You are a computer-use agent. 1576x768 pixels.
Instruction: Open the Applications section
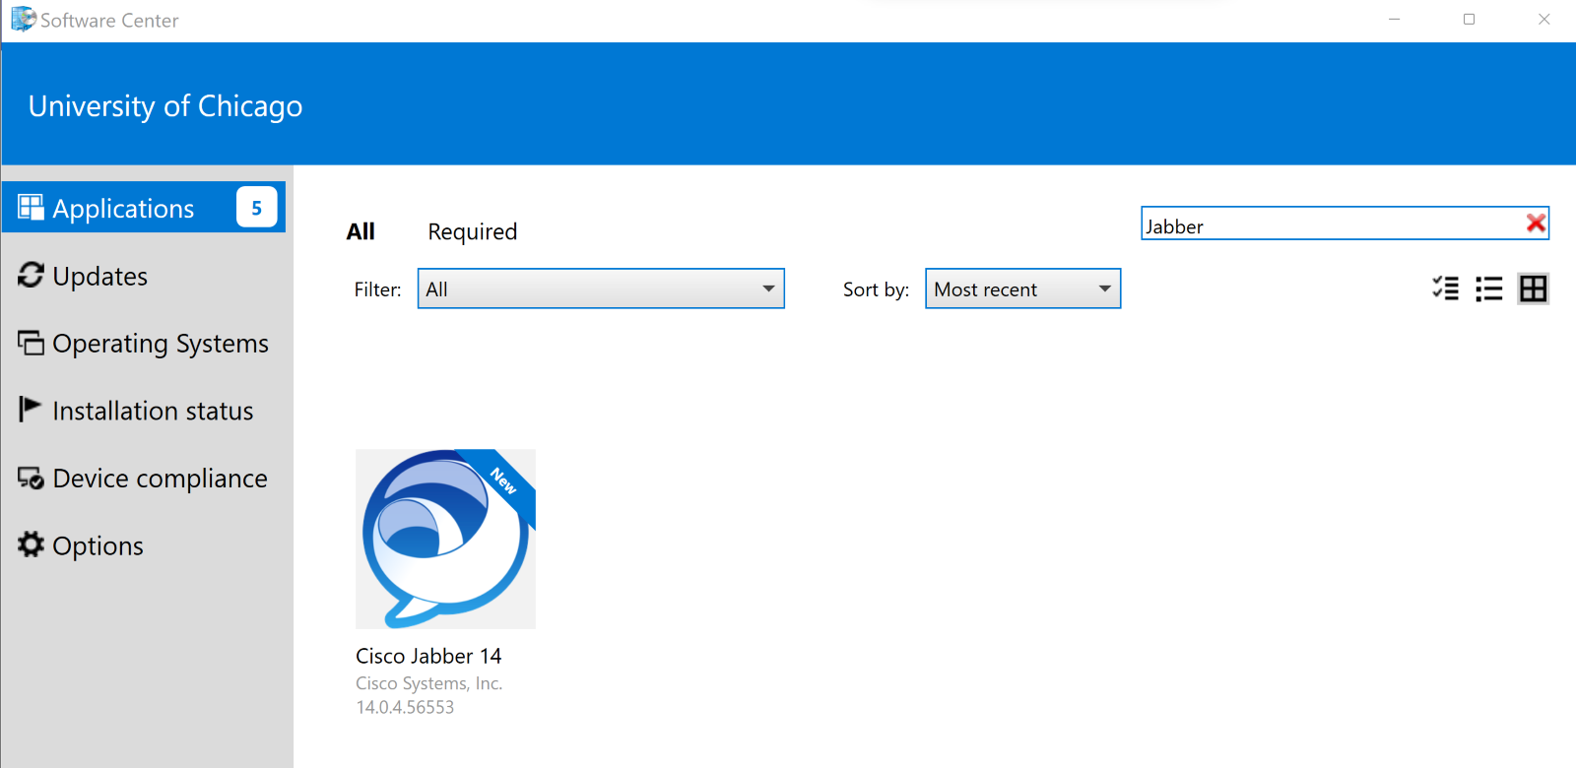(144, 208)
